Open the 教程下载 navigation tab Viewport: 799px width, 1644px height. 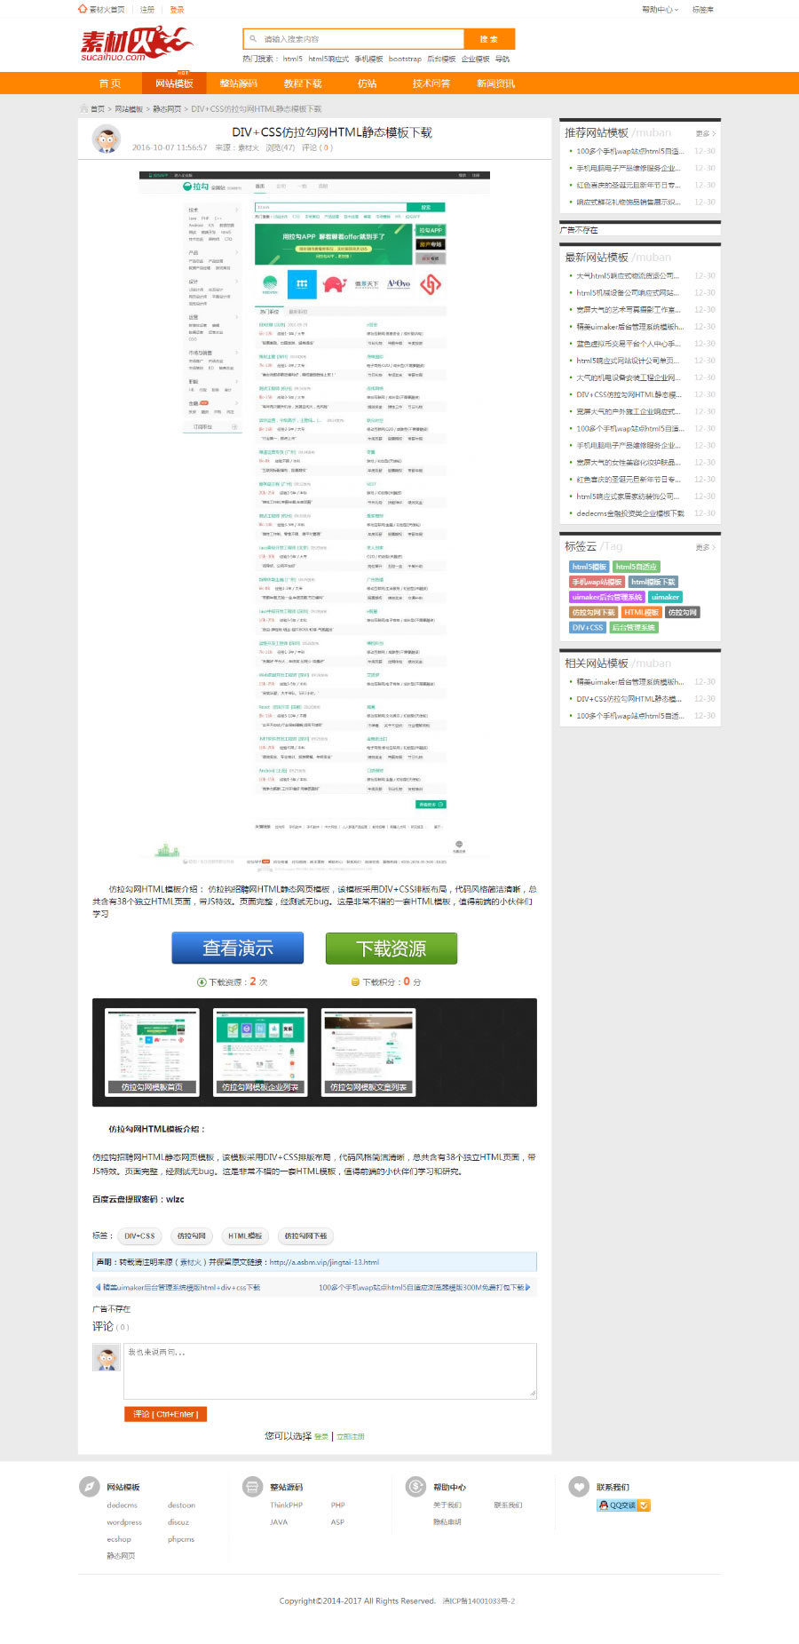[303, 83]
